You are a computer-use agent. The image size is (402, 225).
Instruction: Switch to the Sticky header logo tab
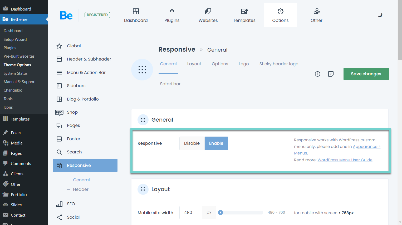[x=279, y=64]
